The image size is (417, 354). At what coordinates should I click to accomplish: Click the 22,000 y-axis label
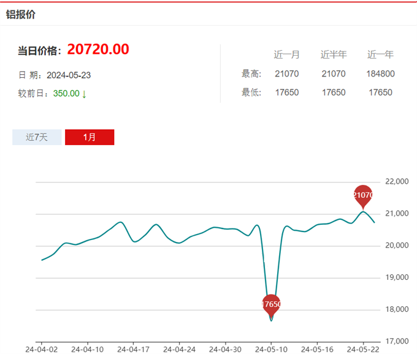pos(395,182)
